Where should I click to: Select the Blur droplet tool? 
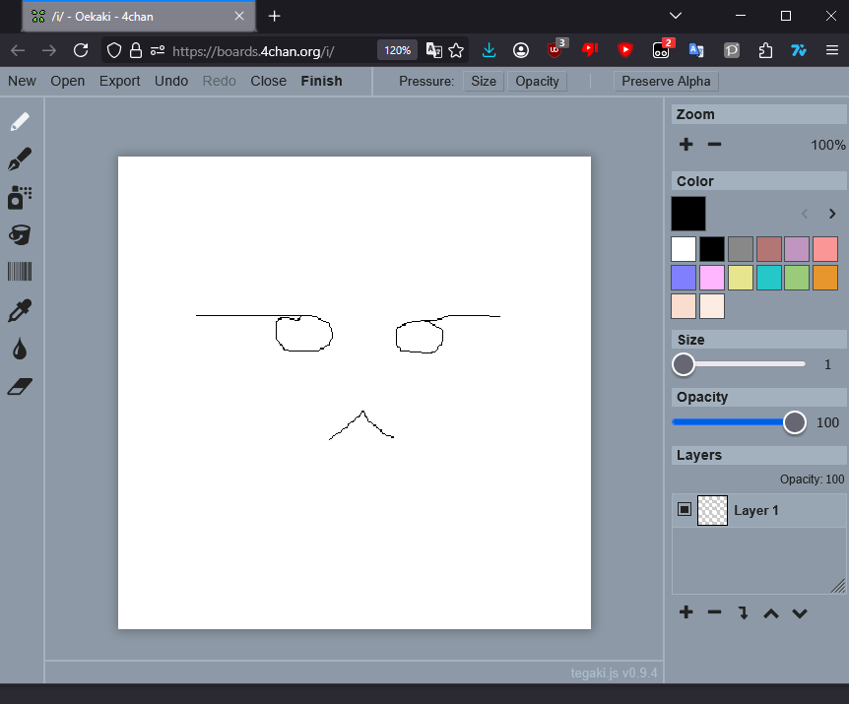pos(20,349)
